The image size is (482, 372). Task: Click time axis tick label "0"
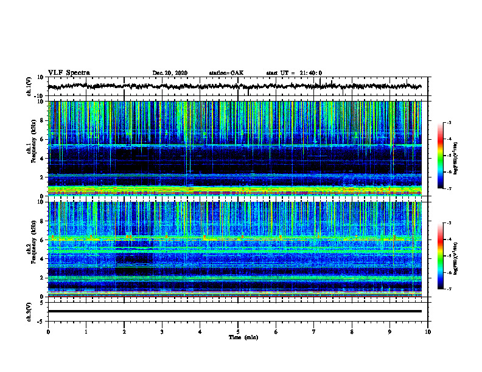[x=48, y=332]
